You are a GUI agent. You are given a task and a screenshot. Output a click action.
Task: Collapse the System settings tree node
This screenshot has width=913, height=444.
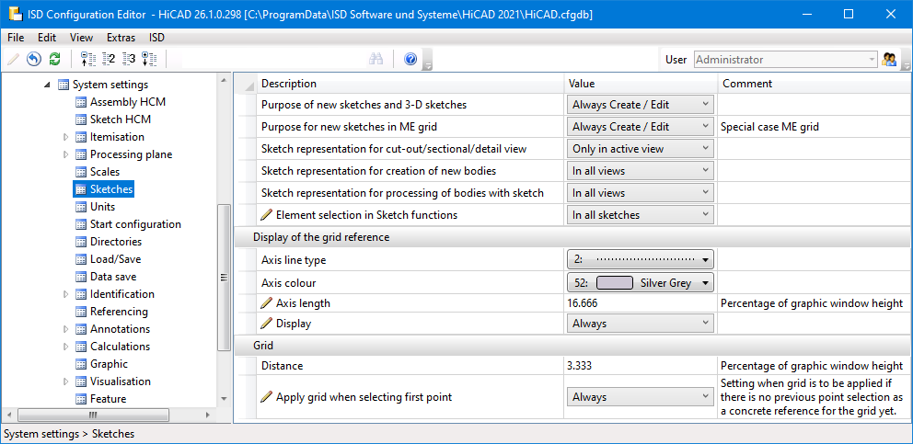(x=48, y=85)
